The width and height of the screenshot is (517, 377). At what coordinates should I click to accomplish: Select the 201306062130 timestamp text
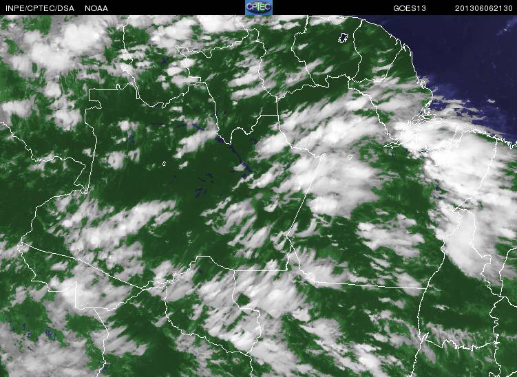(x=484, y=8)
